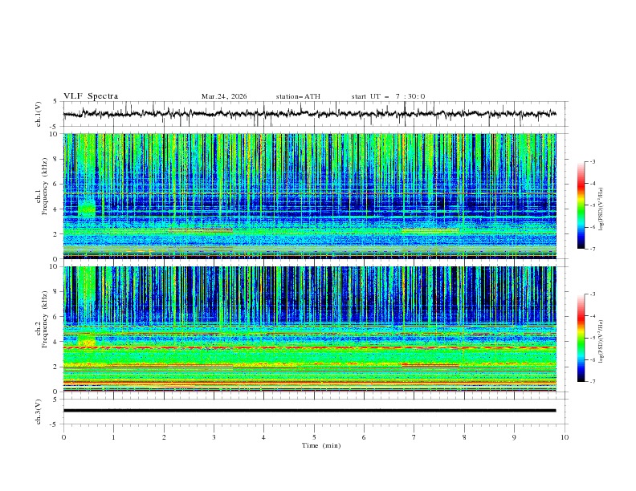Click the 1 minute tick on time axis
636x491 pixels.
click(x=113, y=436)
